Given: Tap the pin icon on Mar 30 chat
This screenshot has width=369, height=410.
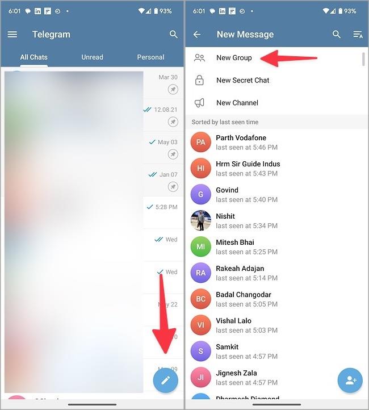Looking at the screenshot, I should tap(173, 89).
